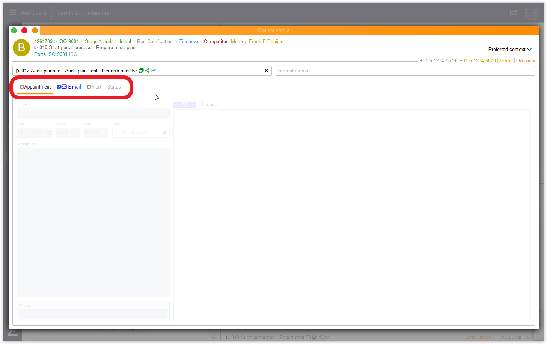Viewport: 547px width, 344px height.
Task: Clear the Zertic Support user selection
Action: point(164,132)
